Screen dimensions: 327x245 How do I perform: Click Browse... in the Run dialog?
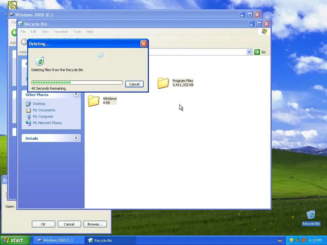click(95, 224)
